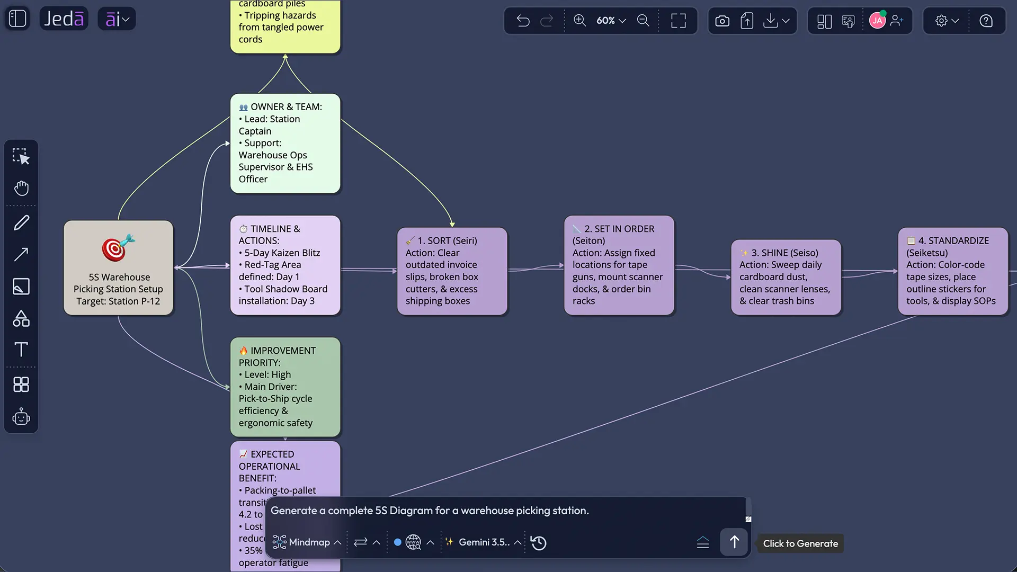Open the help question mark
Image resolution: width=1017 pixels, height=572 pixels.
[x=986, y=21]
